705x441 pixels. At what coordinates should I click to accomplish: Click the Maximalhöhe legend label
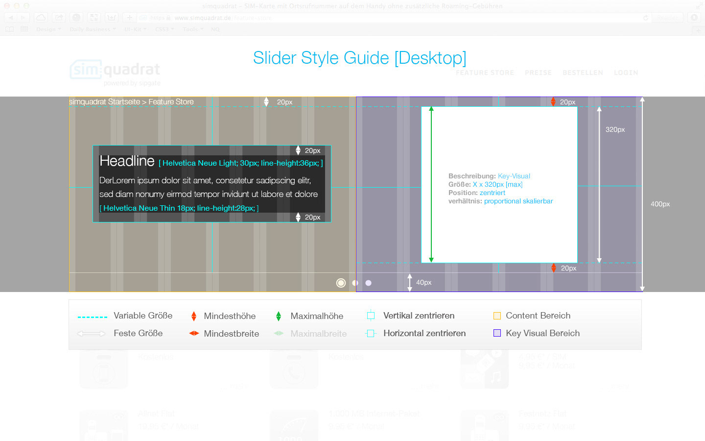[317, 316]
